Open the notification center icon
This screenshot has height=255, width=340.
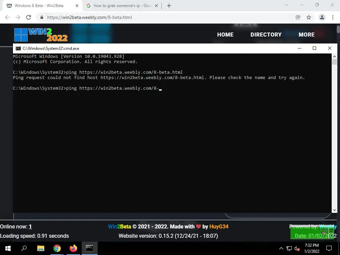(x=329, y=248)
